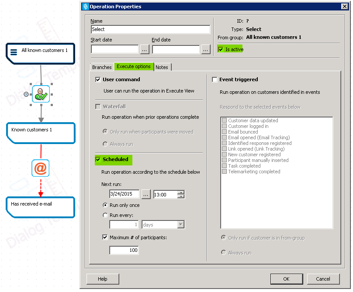Select Always run under Event triggered
Screen dimensions: 353x292
224,252
